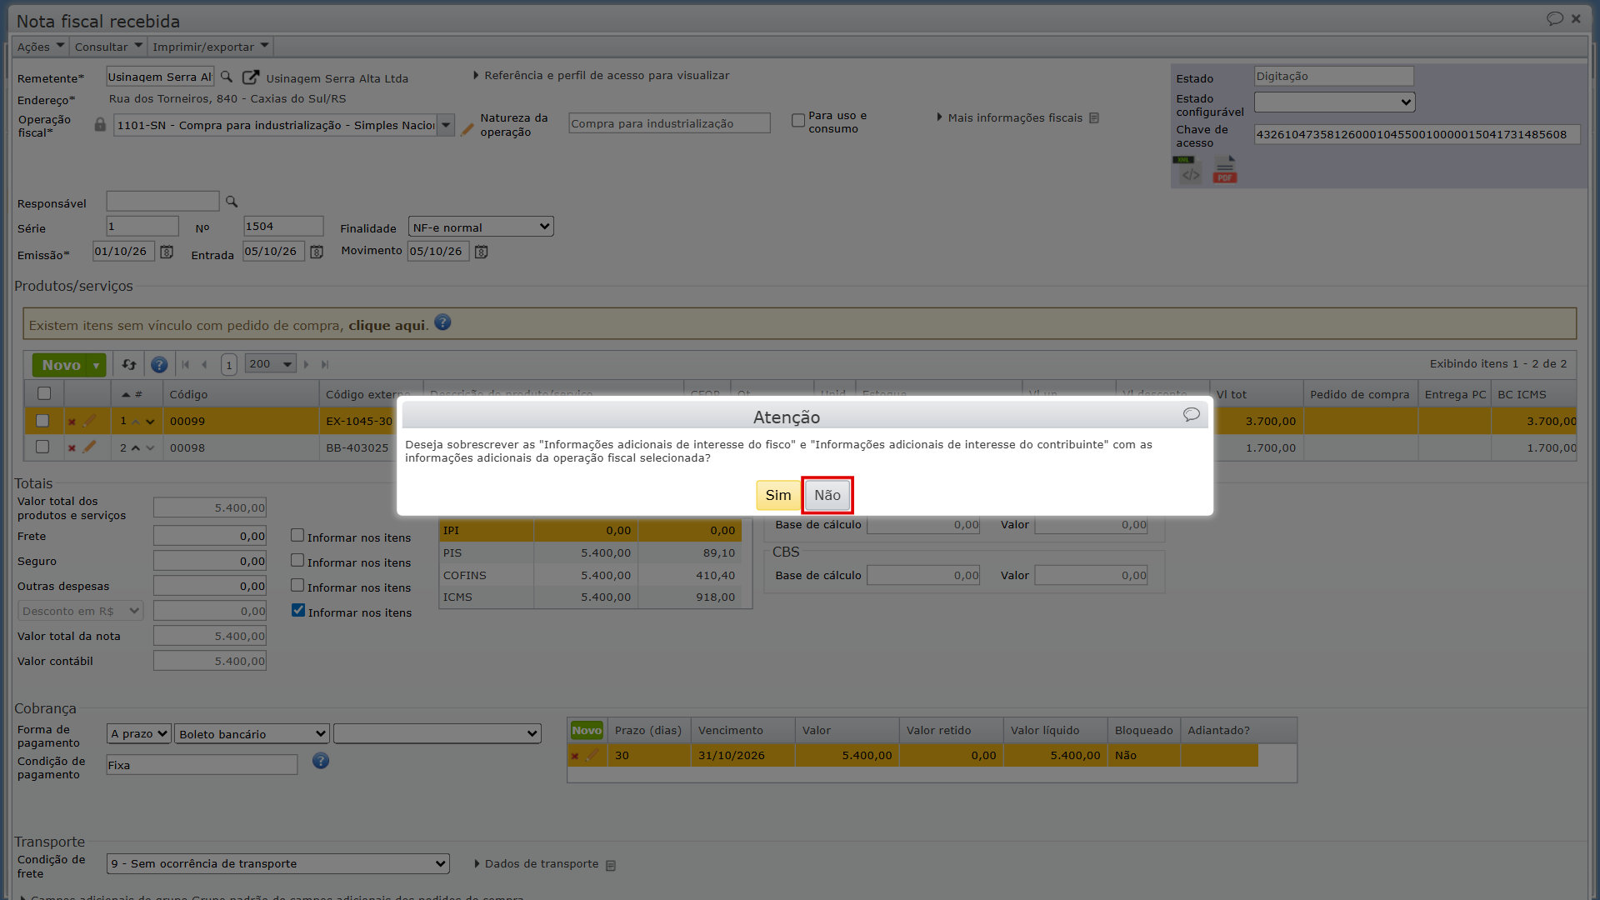Enable Informar nos itens for Frete
The height and width of the screenshot is (900, 1600).
297,536
